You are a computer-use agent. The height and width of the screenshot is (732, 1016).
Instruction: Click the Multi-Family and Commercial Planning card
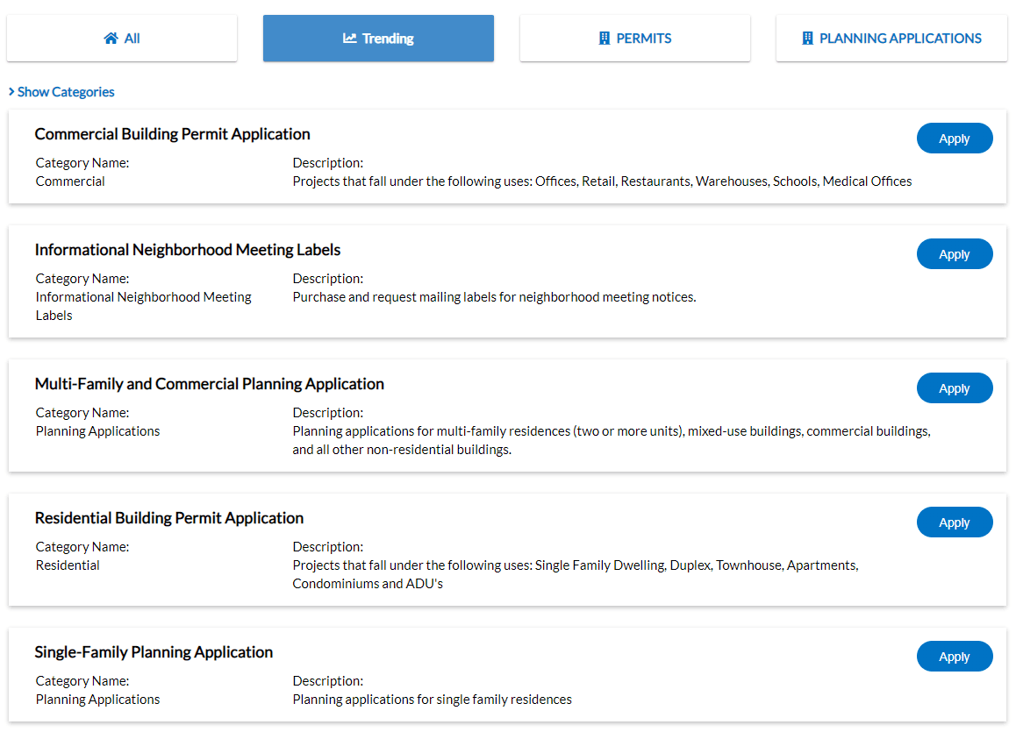point(209,383)
